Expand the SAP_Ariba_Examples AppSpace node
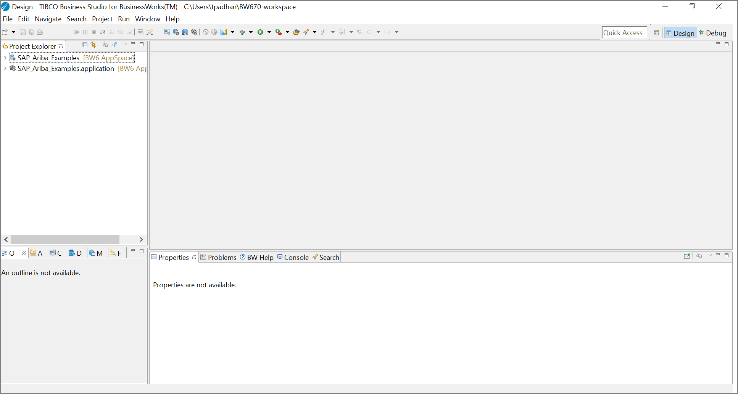 (5, 58)
